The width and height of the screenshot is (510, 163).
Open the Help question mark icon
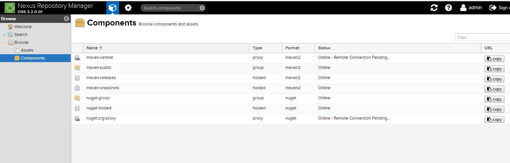point(448,8)
